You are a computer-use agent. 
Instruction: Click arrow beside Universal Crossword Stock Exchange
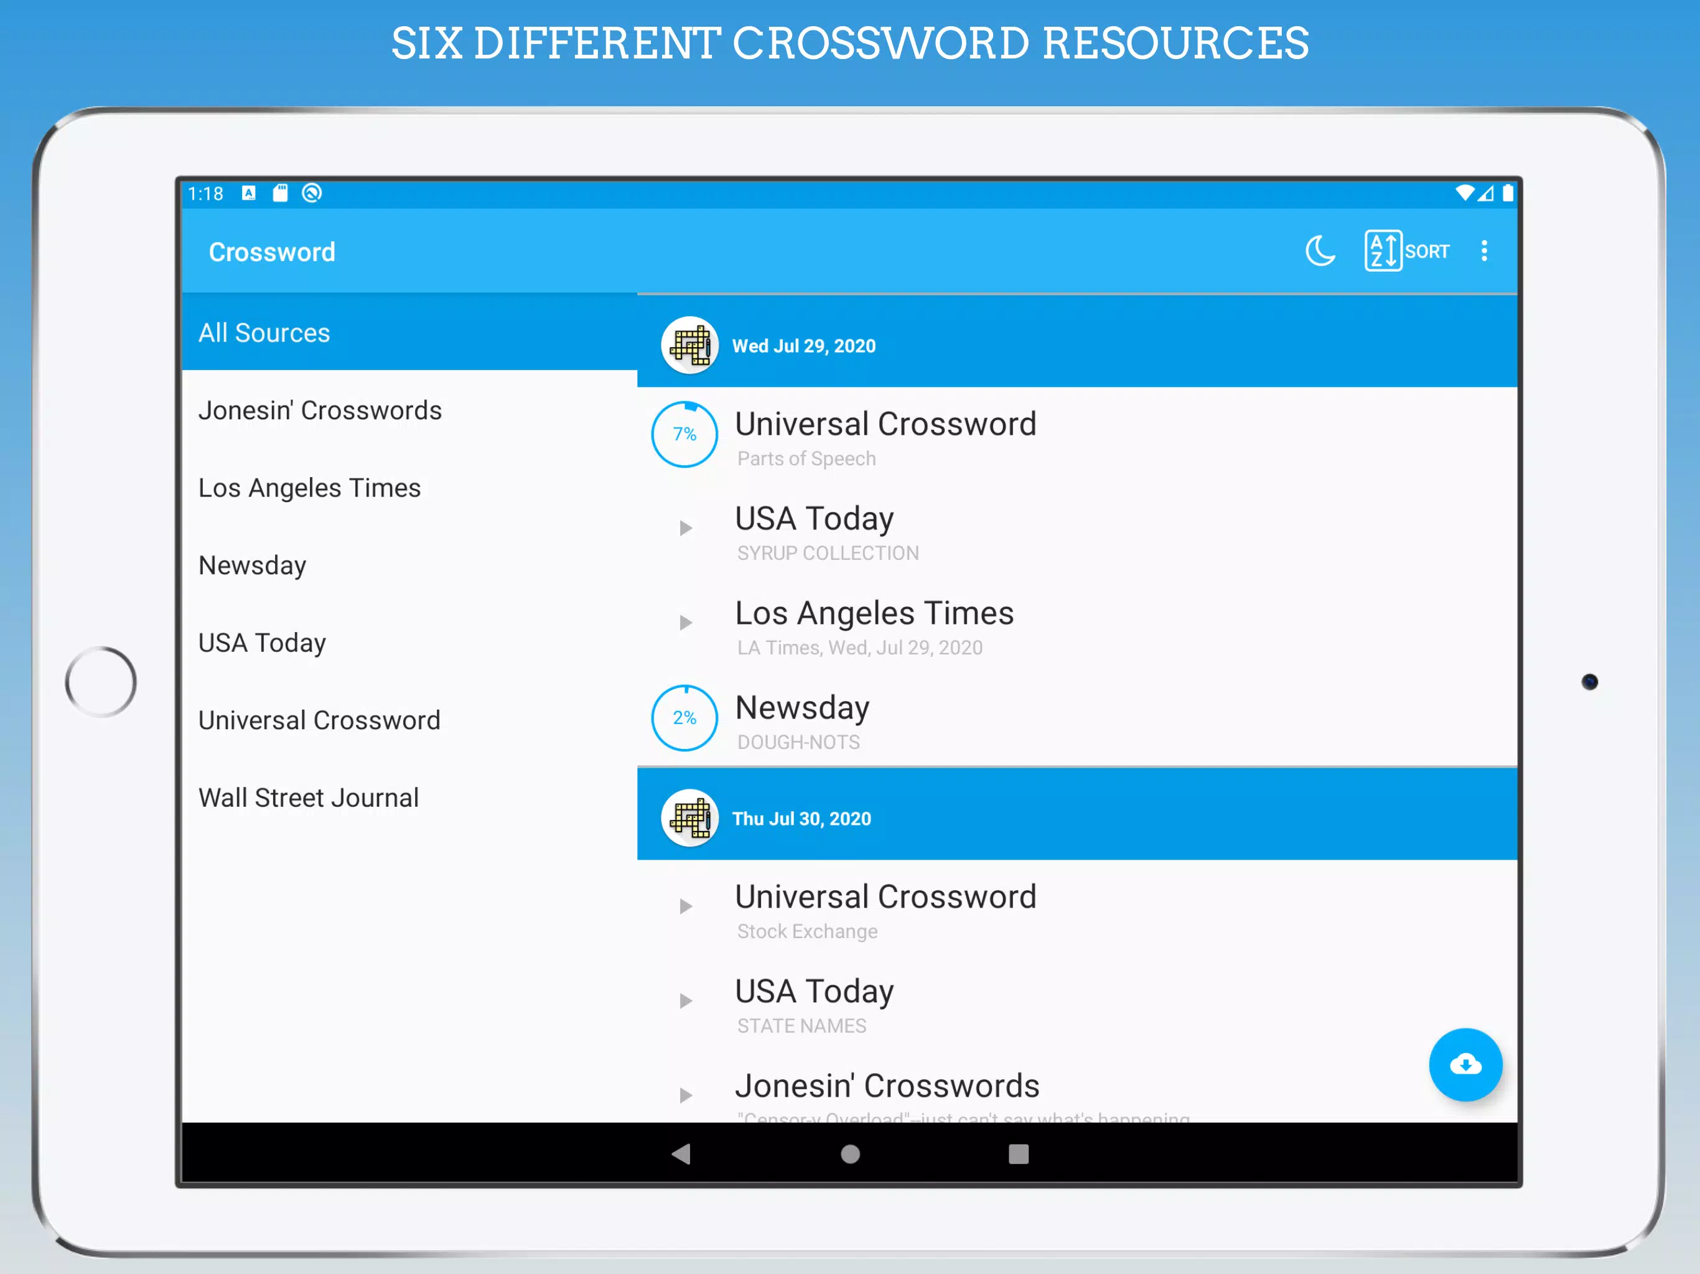(x=686, y=907)
